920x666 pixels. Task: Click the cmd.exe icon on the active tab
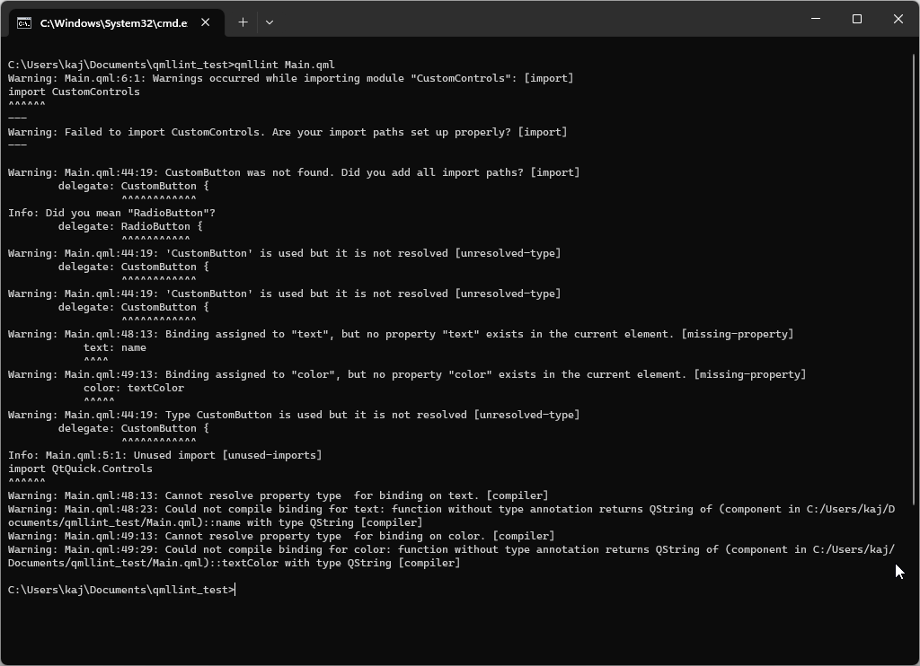tap(25, 22)
